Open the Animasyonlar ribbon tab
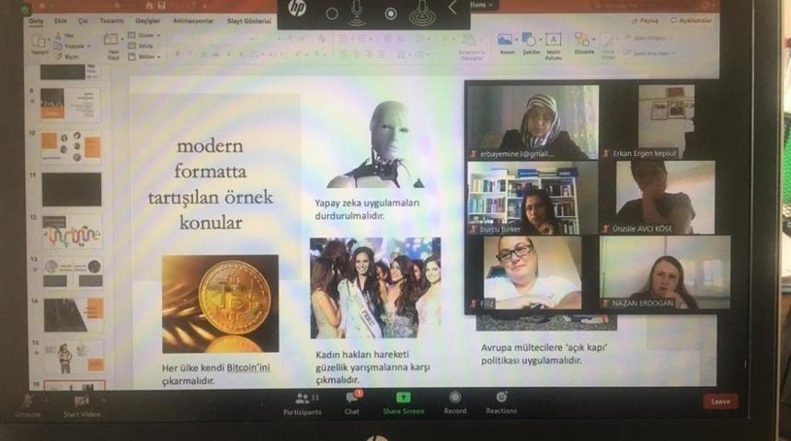This screenshot has width=791, height=441. coord(193,20)
